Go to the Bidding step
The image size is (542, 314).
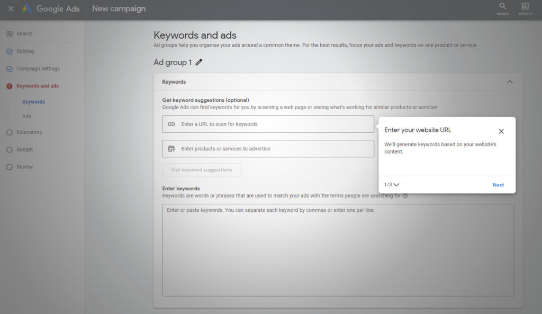click(25, 51)
